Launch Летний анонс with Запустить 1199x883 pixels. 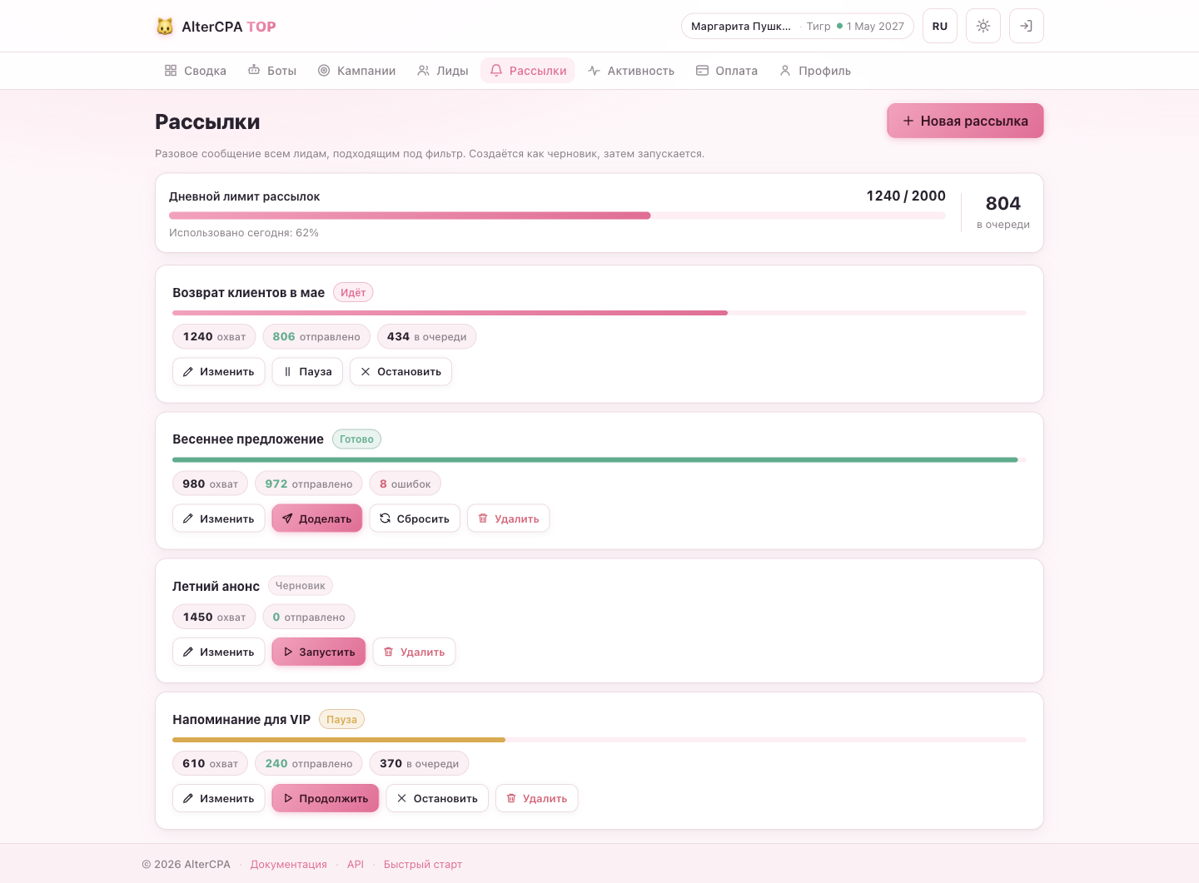click(x=319, y=652)
